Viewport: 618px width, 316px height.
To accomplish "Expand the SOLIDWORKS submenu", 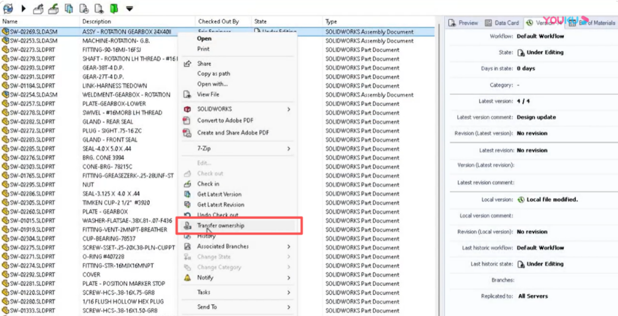I will tap(289, 109).
